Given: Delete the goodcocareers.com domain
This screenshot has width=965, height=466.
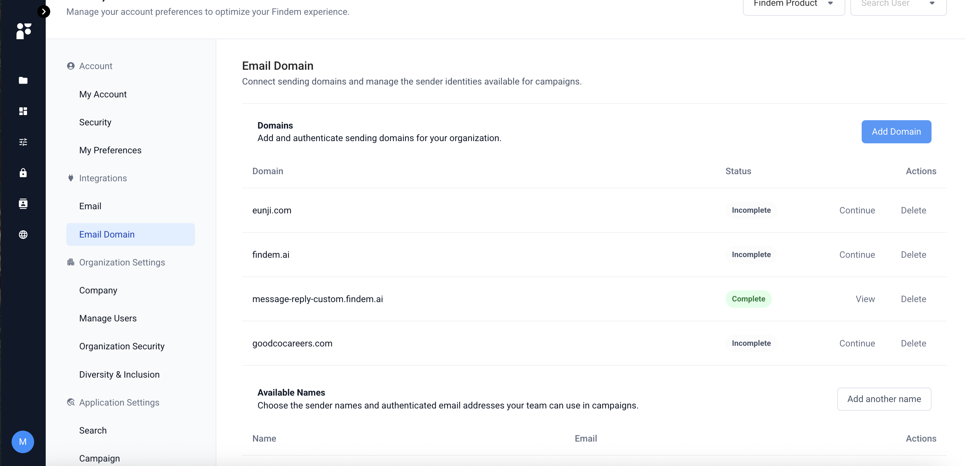Looking at the screenshot, I should 913,343.
